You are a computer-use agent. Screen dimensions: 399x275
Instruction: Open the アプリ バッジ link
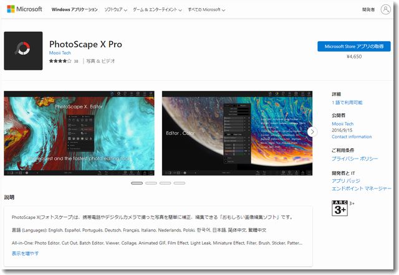[x=346, y=181]
